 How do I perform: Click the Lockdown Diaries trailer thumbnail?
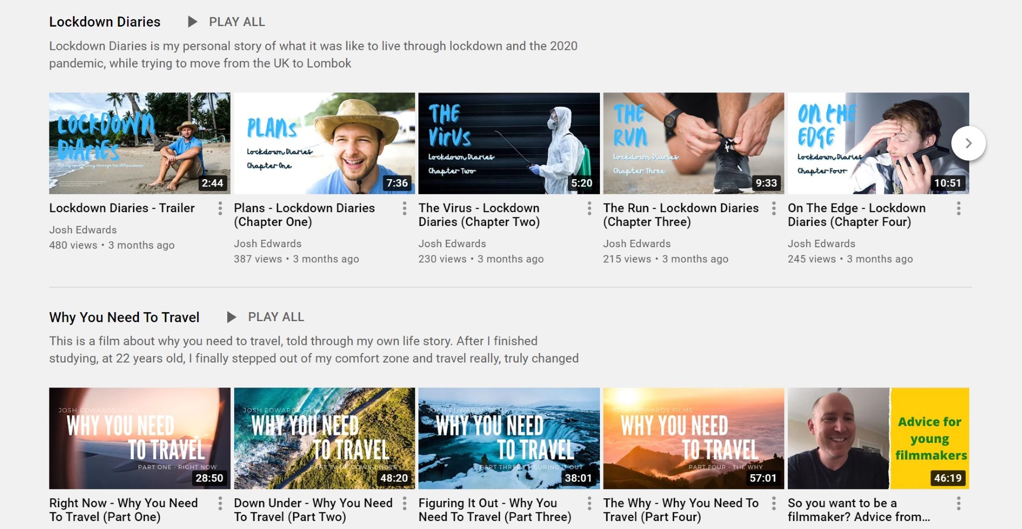[139, 143]
